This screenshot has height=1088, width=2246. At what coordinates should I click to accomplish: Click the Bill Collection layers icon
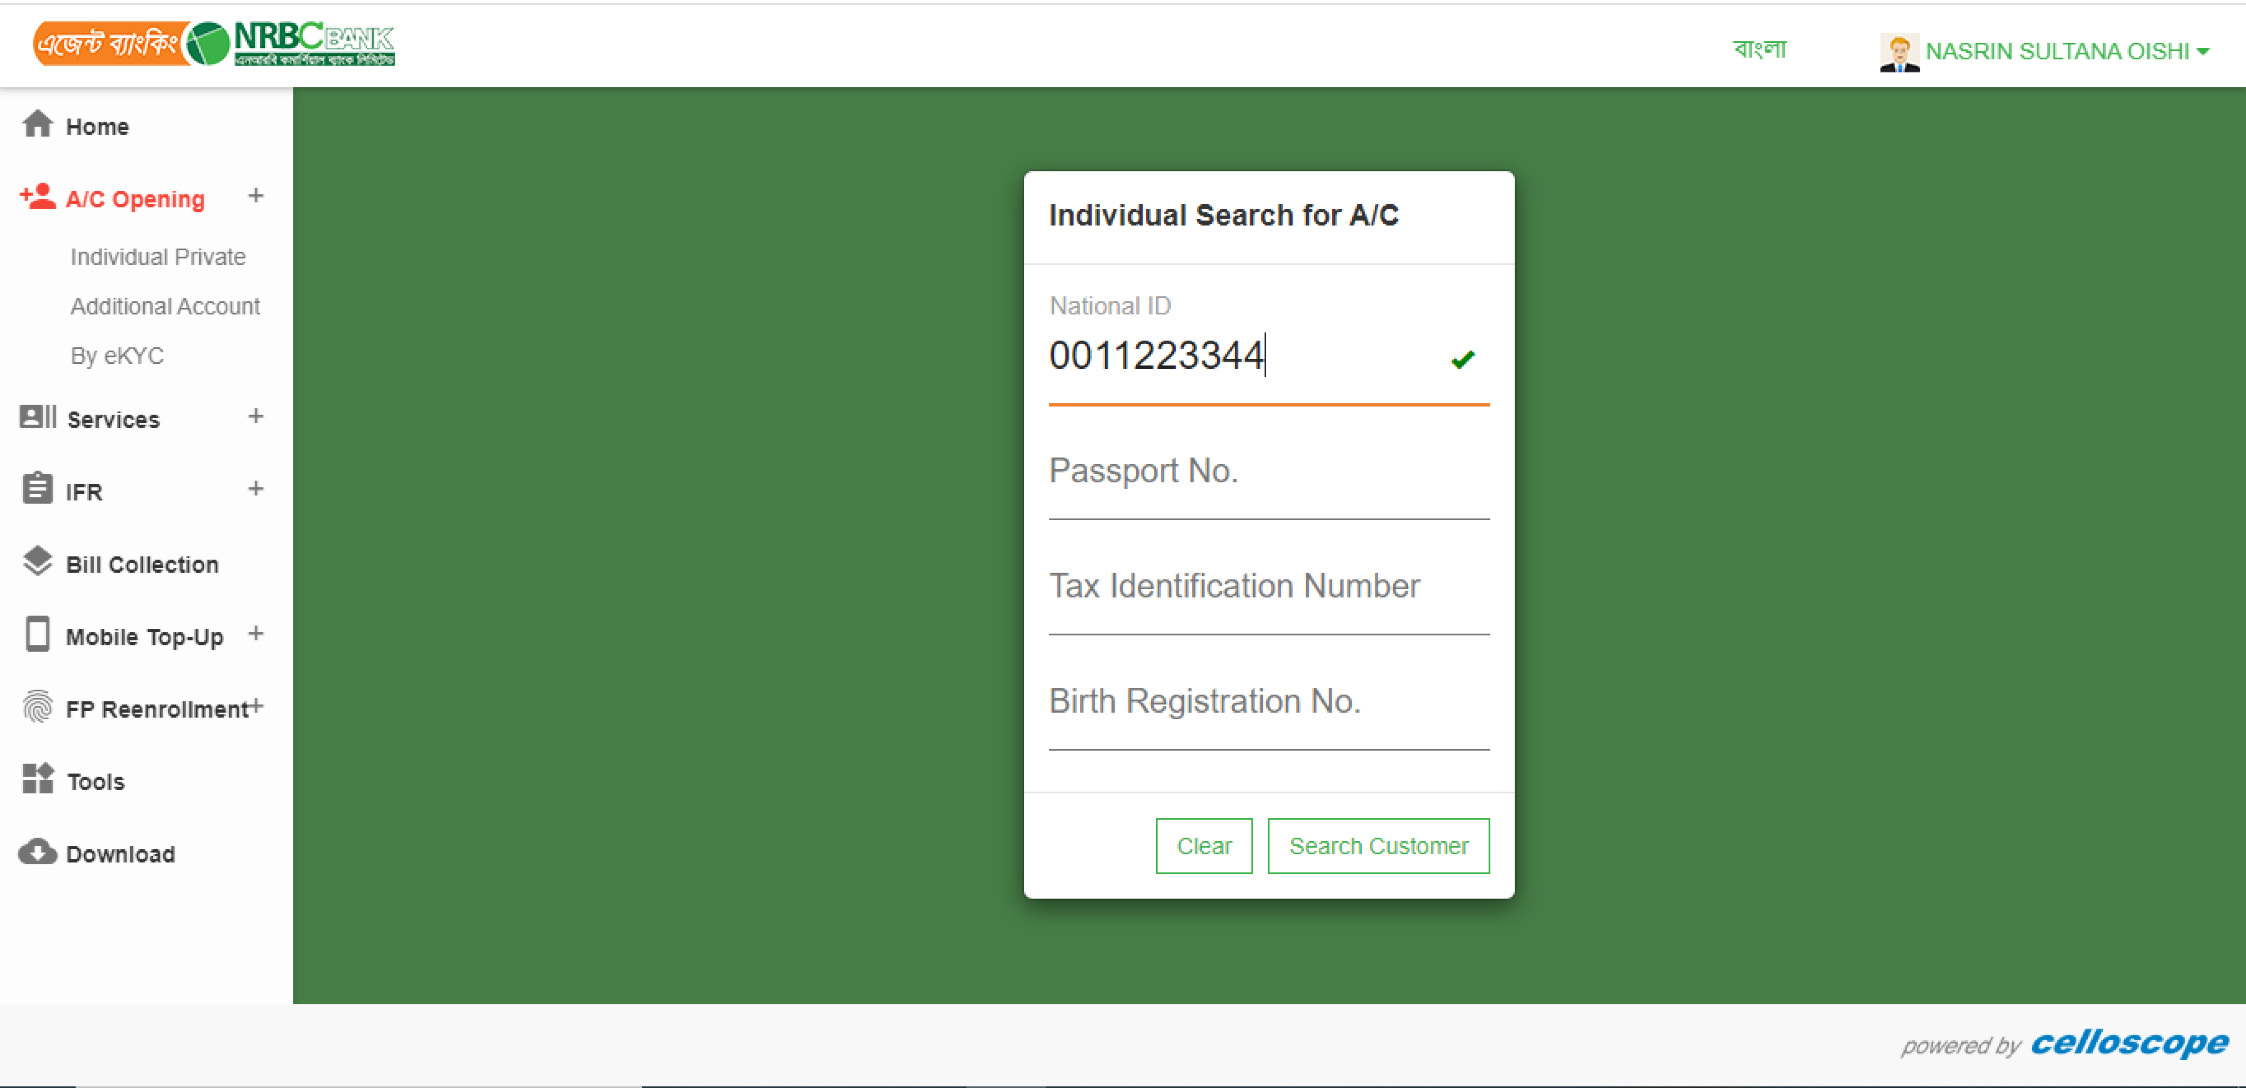point(37,562)
